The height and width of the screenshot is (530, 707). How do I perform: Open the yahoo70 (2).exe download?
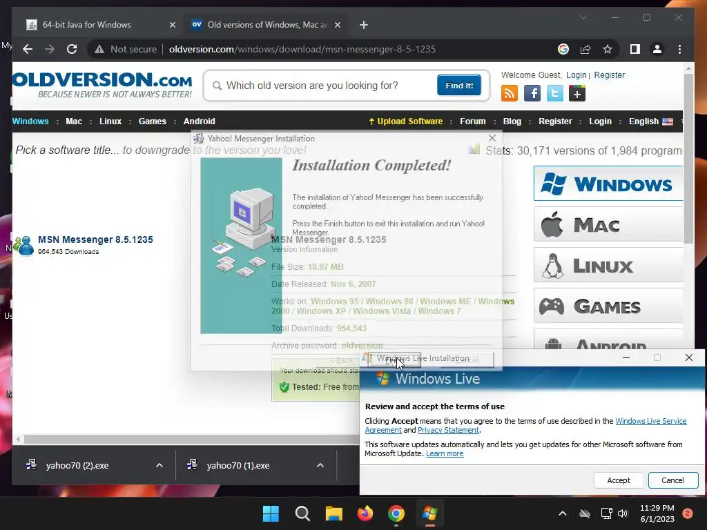(x=77, y=466)
